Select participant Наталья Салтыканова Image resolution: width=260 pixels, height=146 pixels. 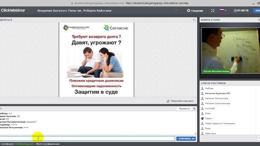pyautogui.click(x=217, y=103)
